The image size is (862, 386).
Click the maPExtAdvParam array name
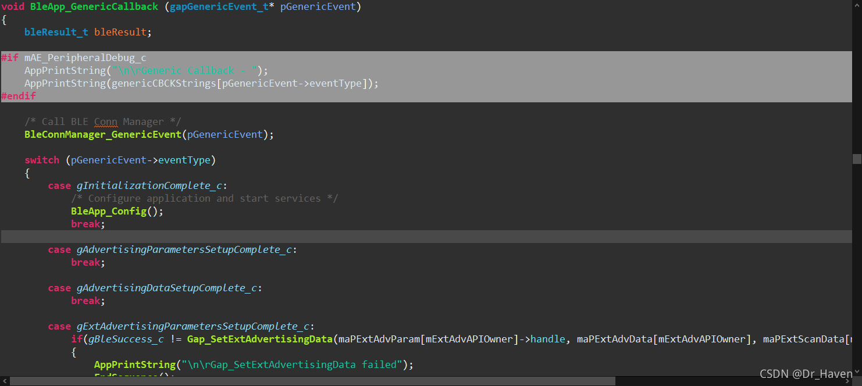pos(379,339)
